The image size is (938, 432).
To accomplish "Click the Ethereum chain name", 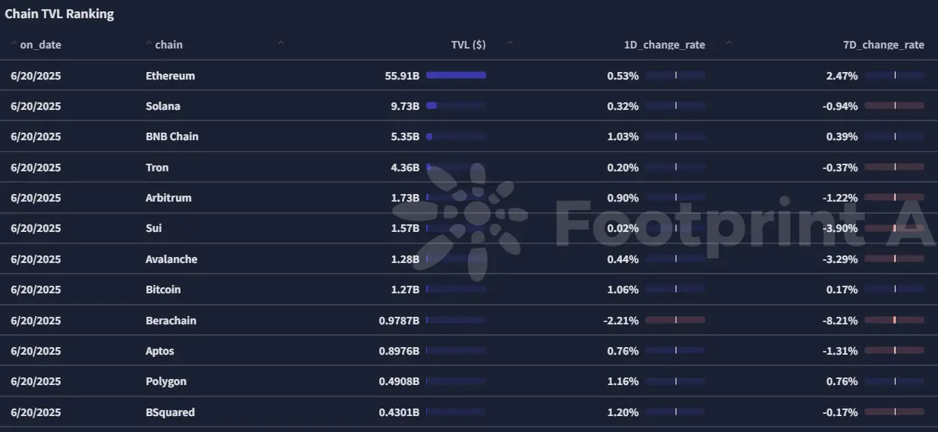I will (170, 76).
